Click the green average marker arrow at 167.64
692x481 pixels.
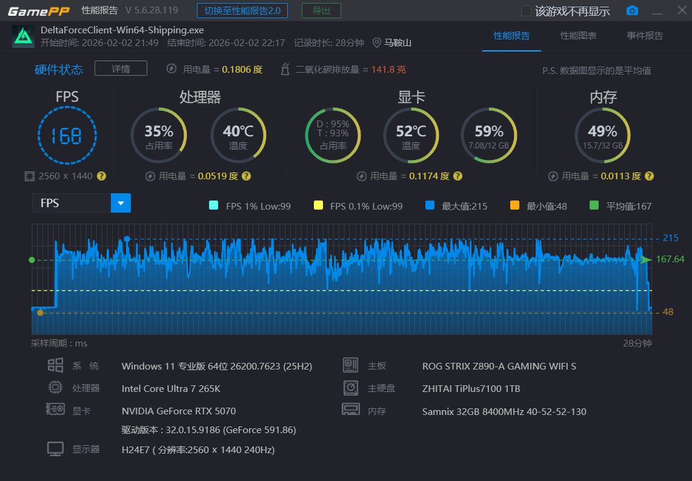646,260
